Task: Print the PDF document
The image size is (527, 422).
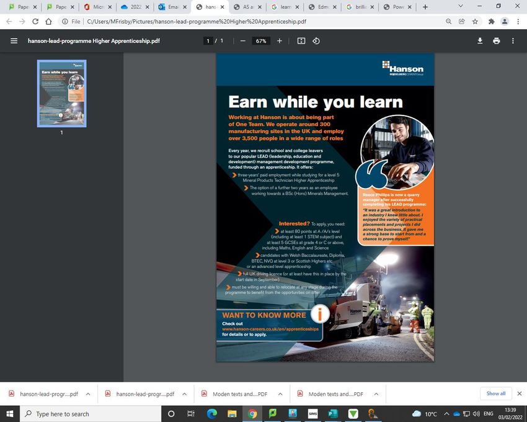Action: pyautogui.click(x=497, y=41)
